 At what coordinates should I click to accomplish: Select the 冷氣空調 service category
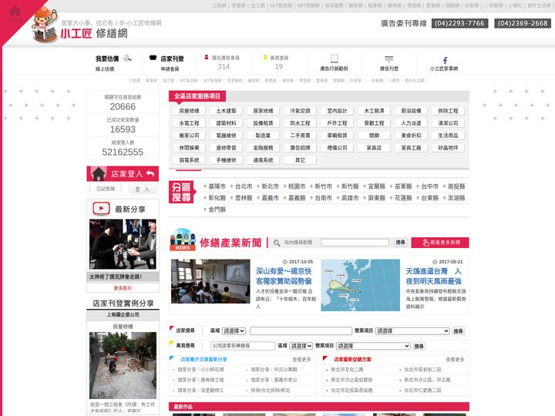point(300,111)
